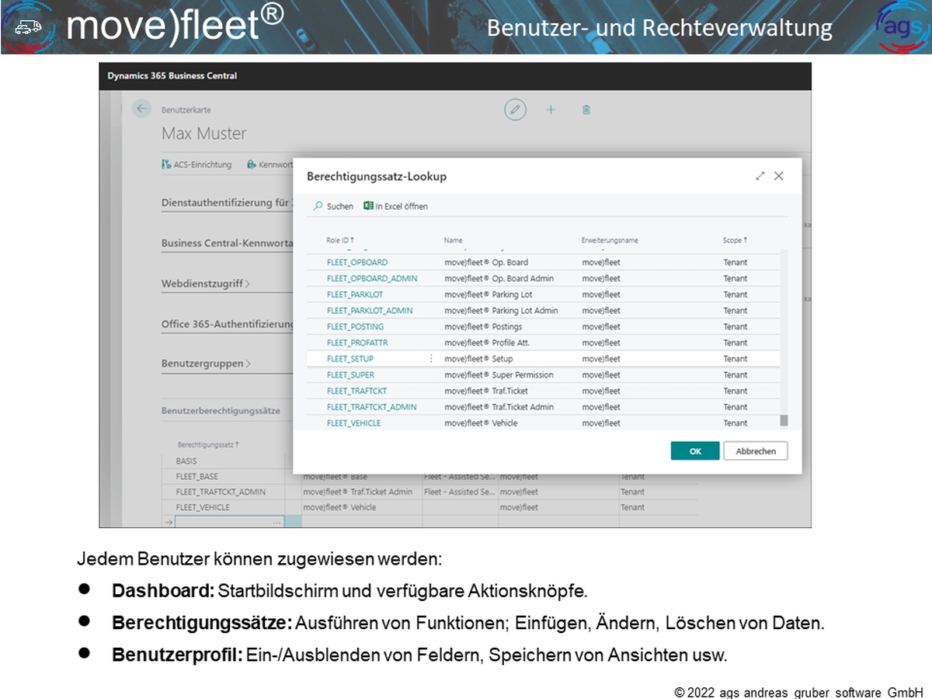Click the Name column header
The width and height of the screenshot is (932, 699).
[454, 241]
